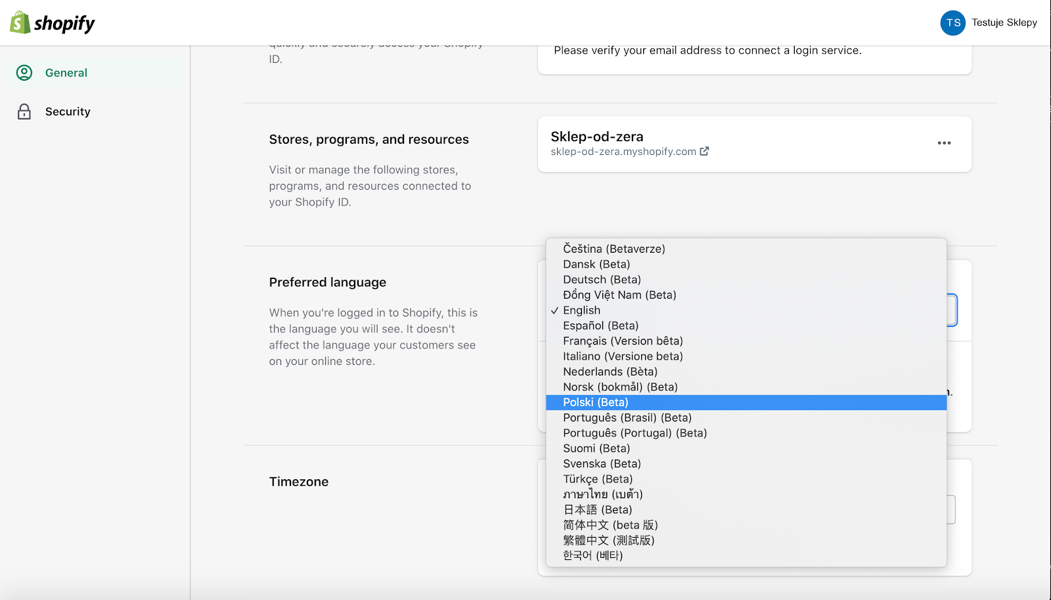Pick Svenska (Beta) language
Screen dimensions: 1051x600
click(x=746, y=463)
